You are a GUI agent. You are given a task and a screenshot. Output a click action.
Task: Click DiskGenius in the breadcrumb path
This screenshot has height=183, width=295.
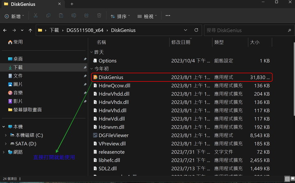(123, 30)
